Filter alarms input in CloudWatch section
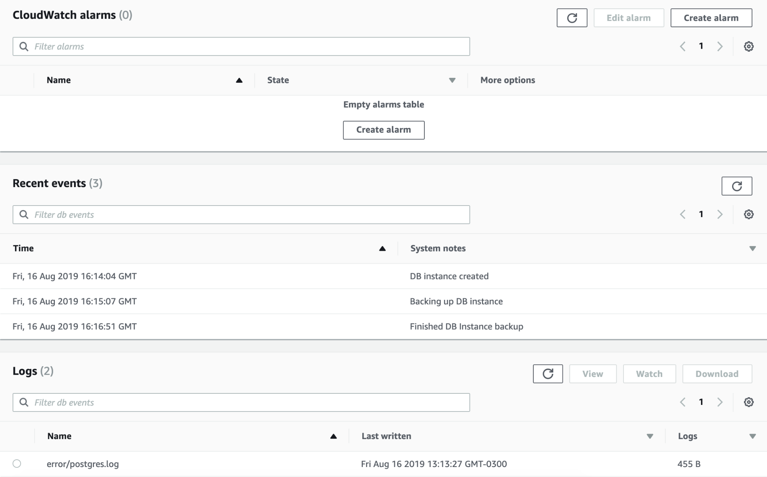The width and height of the screenshot is (767, 477). (x=241, y=46)
